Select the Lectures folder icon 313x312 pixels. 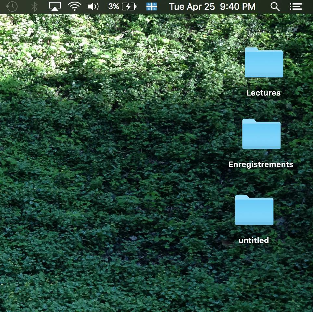(264, 62)
